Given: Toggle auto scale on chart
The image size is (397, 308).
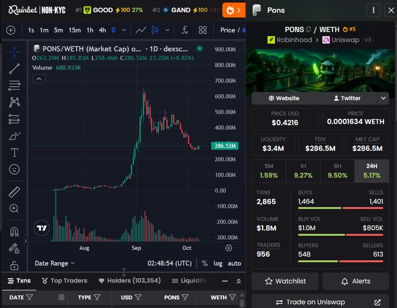Looking at the screenshot, I should pyautogui.click(x=235, y=264).
